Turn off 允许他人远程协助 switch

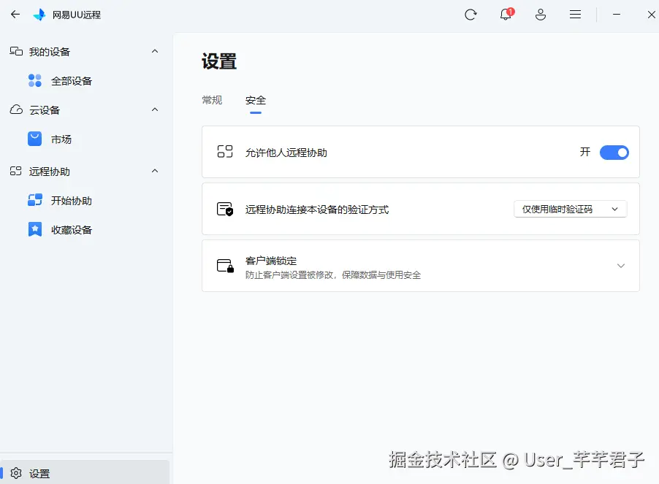(x=614, y=152)
